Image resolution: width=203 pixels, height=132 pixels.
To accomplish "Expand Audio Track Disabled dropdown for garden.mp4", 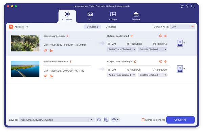I will (x=121, y=49).
